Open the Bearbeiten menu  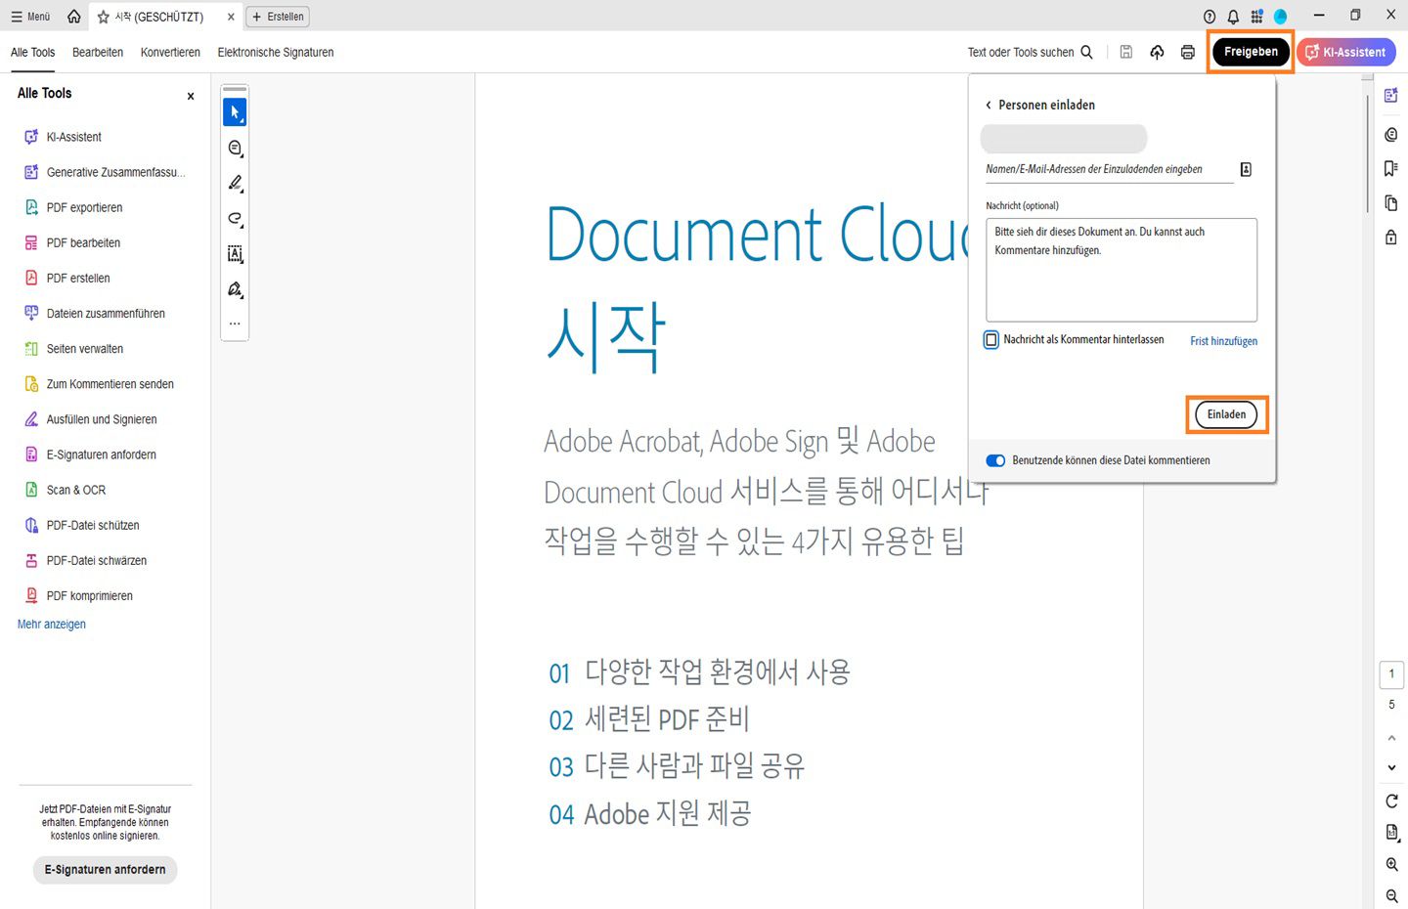coord(98,53)
